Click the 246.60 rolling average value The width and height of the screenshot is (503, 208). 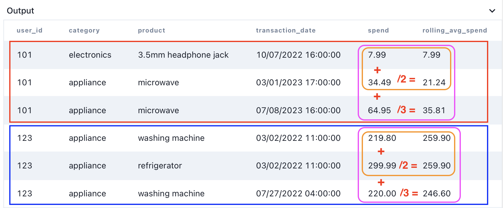(x=437, y=194)
